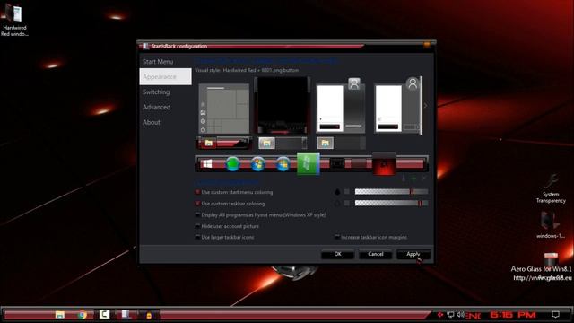Click the green plus icon to add start button image
574x323 pixels.
(x=413, y=179)
